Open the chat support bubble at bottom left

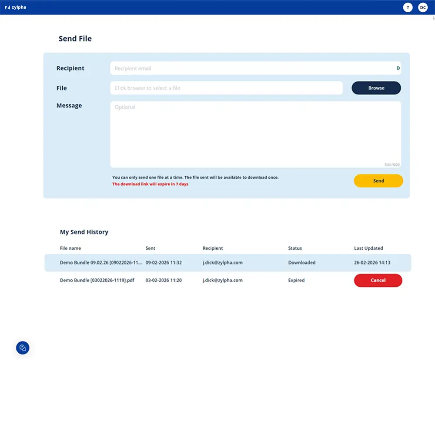22,348
